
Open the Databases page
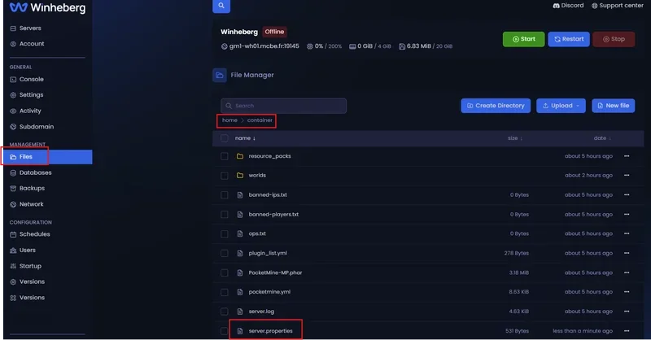coord(31,172)
